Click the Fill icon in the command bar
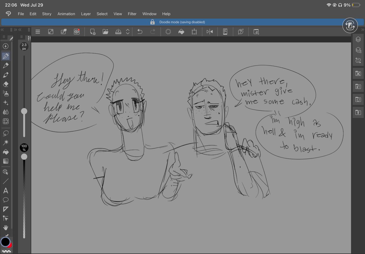This screenshot has width=365, height=254. pos(181,32)
